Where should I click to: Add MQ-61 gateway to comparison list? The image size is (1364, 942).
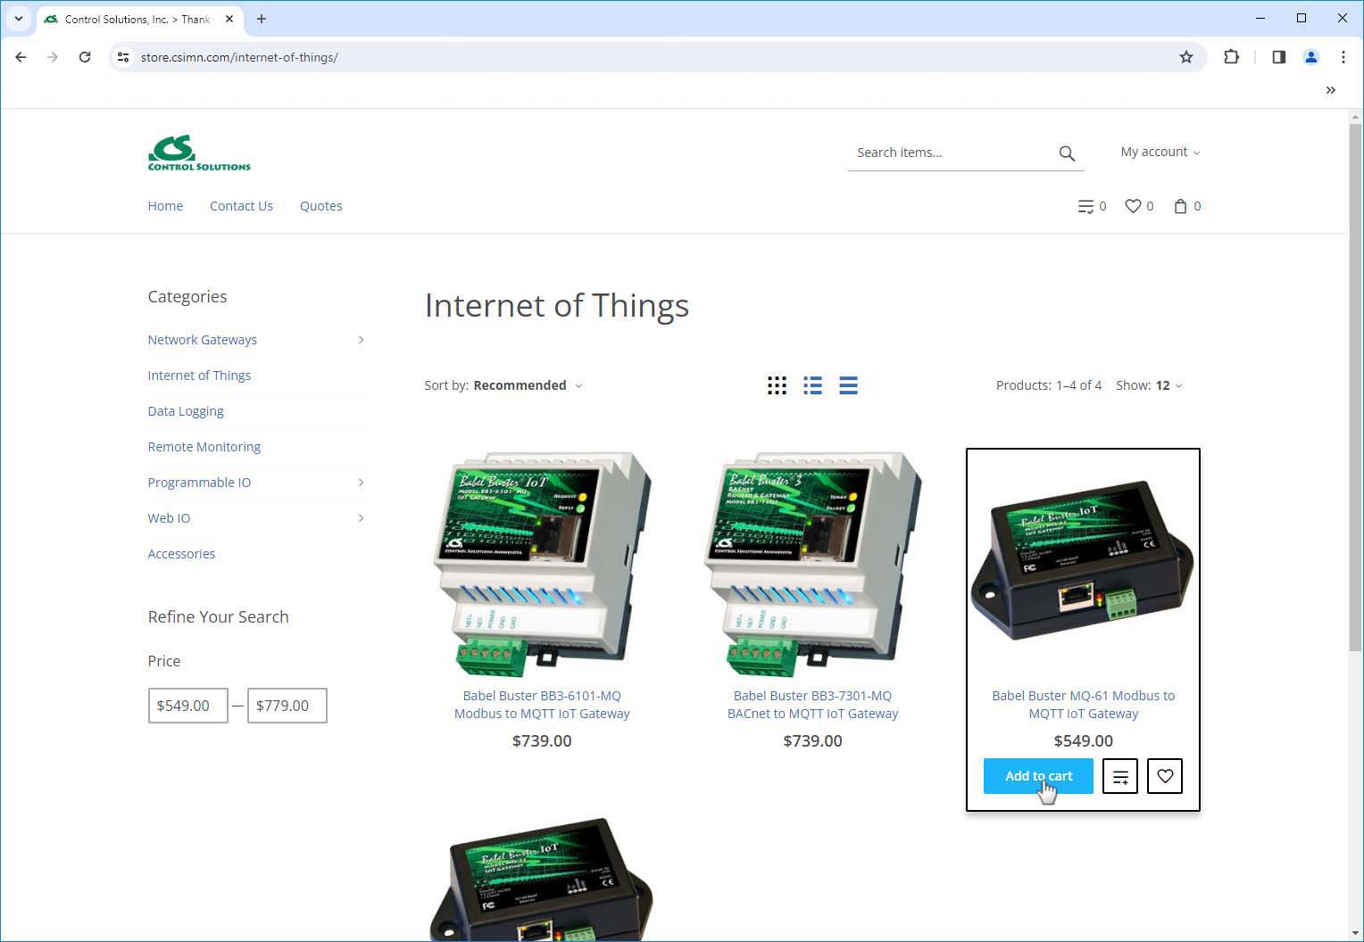[1119, 776]
